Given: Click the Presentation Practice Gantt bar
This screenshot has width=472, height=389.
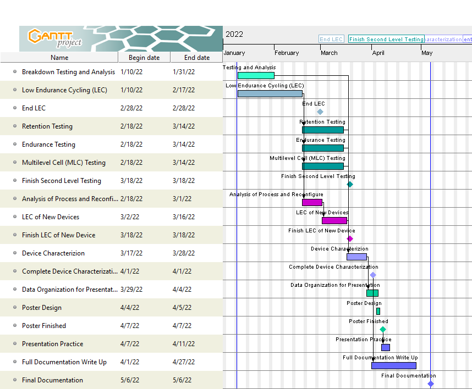Looking at the screenshot, I should (x=386, y=347).
